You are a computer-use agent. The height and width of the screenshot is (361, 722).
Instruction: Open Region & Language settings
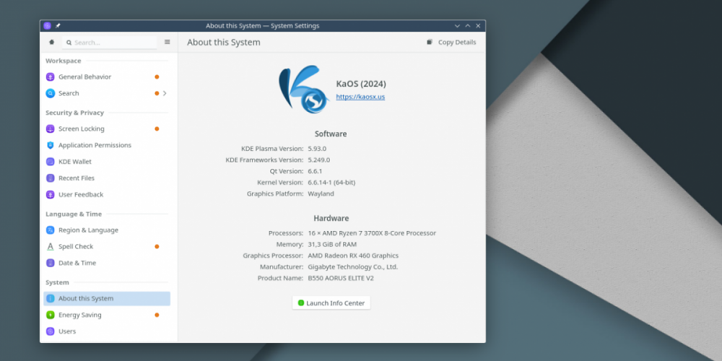(107, 230)
